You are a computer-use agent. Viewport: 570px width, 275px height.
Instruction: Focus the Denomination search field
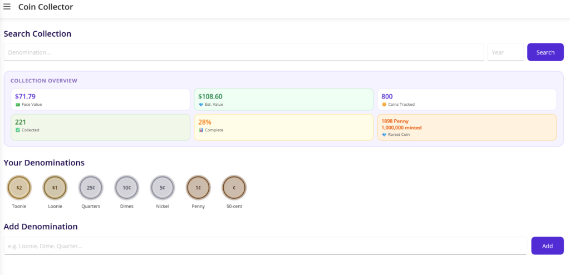coord(244,52)
